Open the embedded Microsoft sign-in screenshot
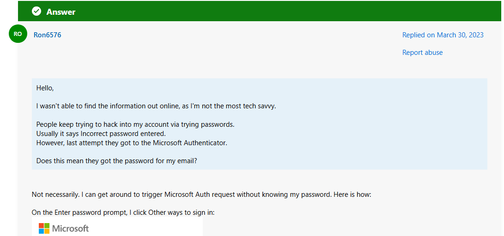The image size is (504, 236). point(117,226)
